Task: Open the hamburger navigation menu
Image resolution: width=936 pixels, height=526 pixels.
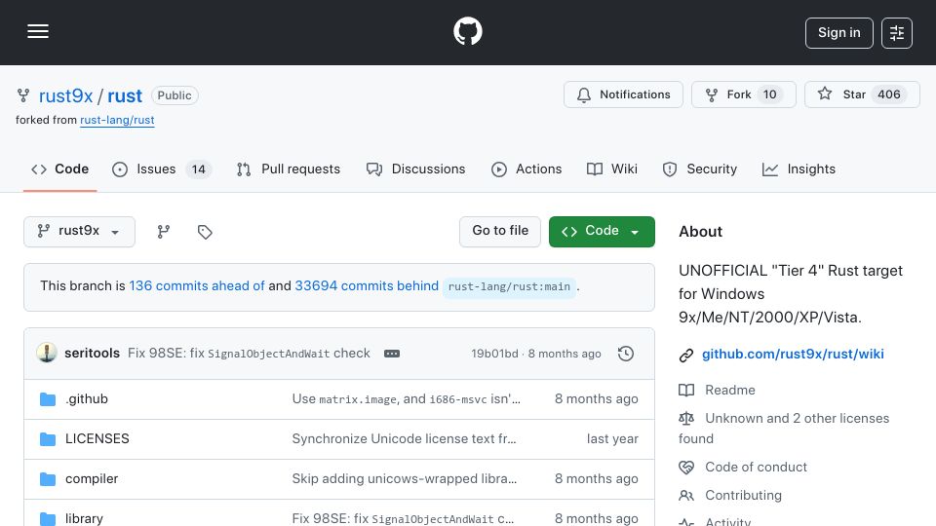Action: tap(38, 31)
